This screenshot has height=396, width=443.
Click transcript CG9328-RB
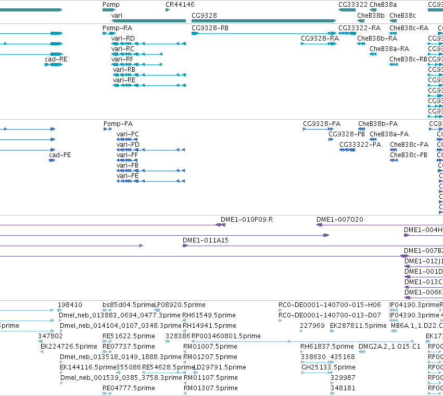210,28
